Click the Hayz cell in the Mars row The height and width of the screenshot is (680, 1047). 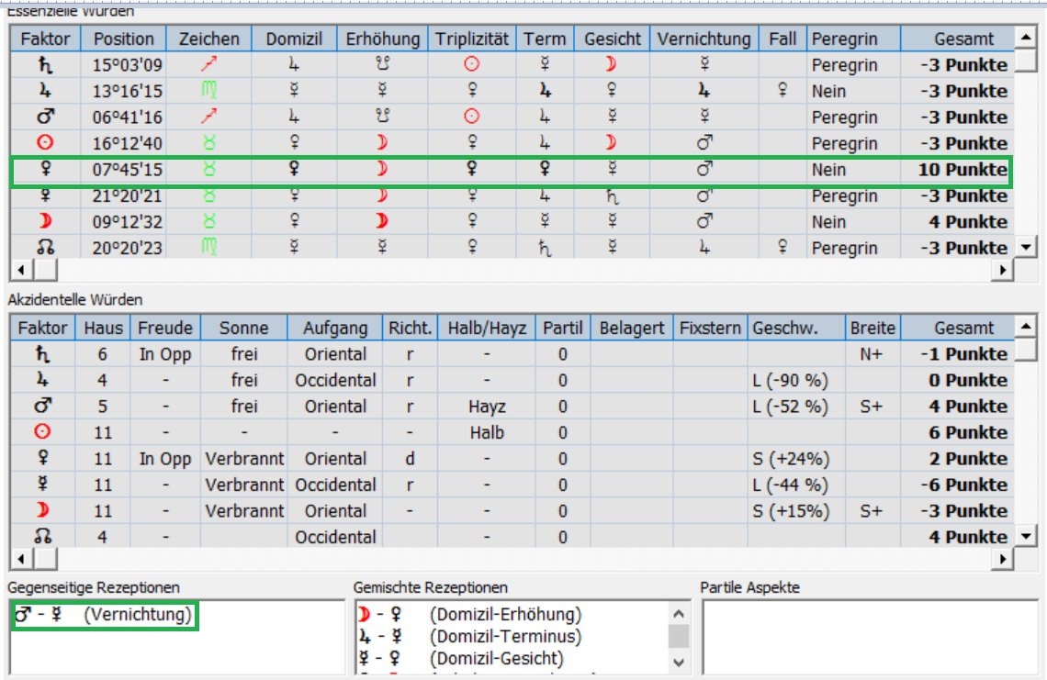tap(486, 407)
